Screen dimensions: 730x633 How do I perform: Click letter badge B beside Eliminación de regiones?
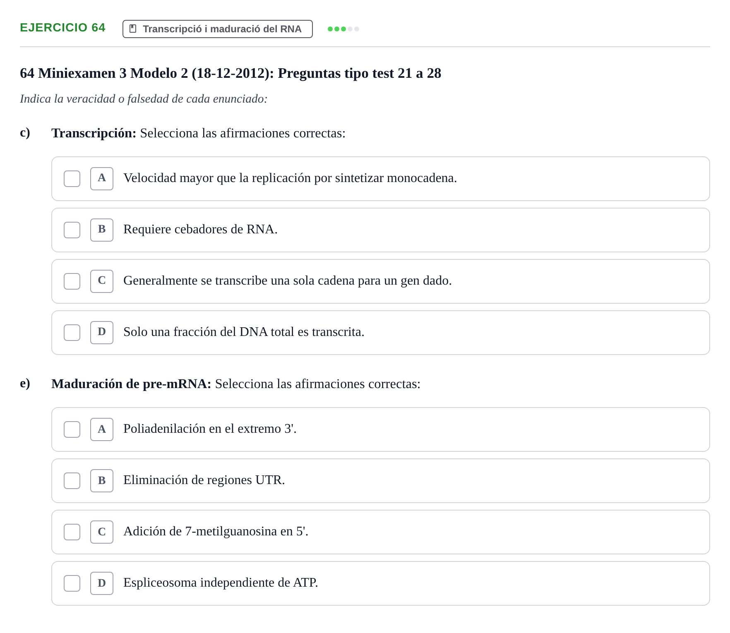[102, 481]
